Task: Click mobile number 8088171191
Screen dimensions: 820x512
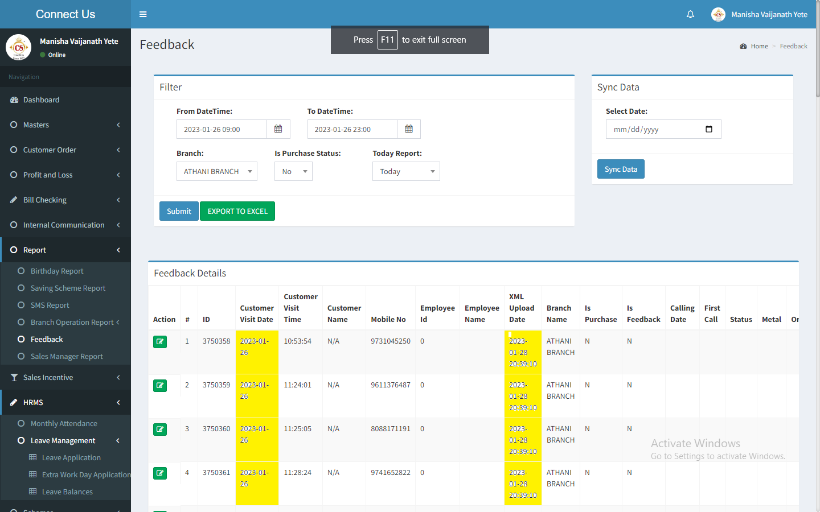Action: (391, 429)
